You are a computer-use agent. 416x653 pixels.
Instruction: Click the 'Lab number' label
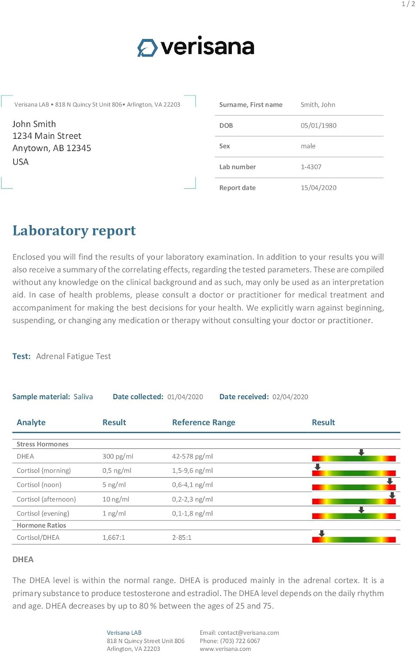pos(238,167)
